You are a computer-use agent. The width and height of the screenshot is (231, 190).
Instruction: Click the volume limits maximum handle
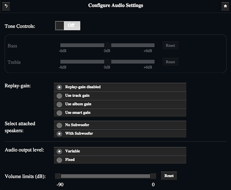coord(153,176)
